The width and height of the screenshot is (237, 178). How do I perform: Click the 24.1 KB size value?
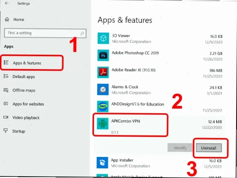216,87
